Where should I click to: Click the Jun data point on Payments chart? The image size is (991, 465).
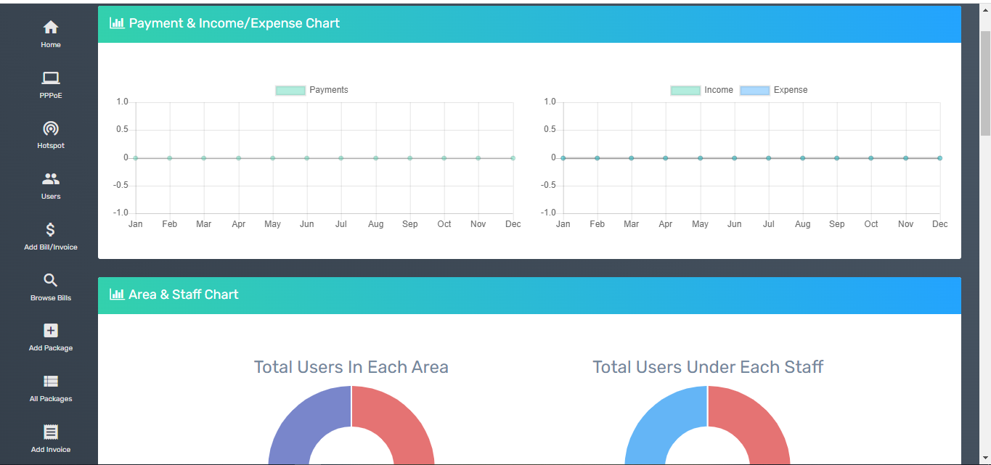(307, 158)
